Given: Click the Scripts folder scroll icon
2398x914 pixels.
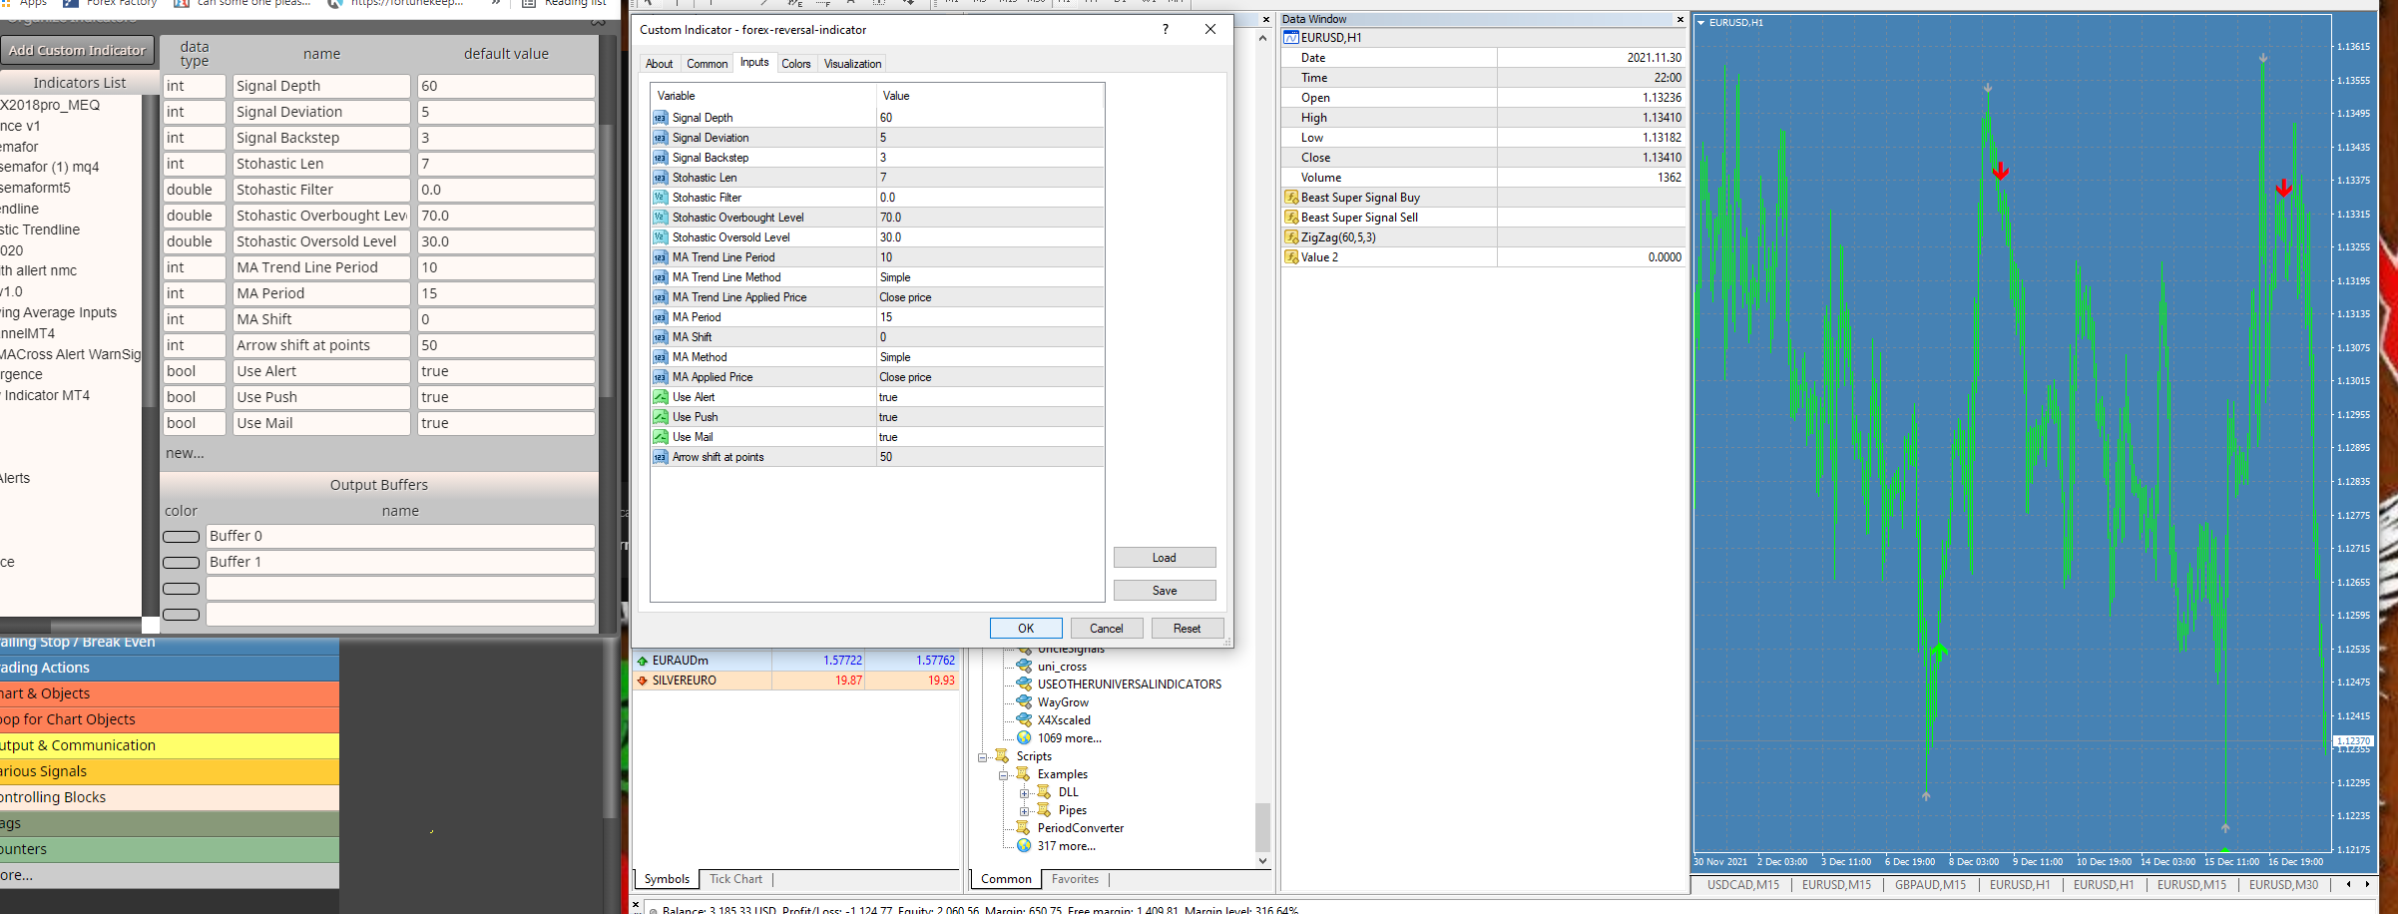Looking at the screenshot, I should (x=1002, y=755).
